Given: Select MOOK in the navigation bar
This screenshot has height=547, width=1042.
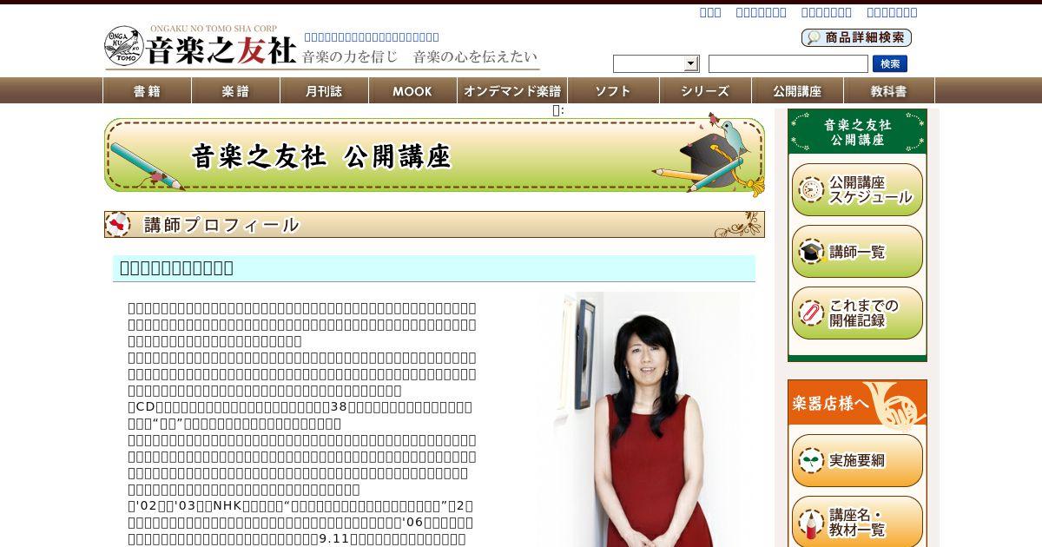Looking at the screenshot, I should pos(412,90).
